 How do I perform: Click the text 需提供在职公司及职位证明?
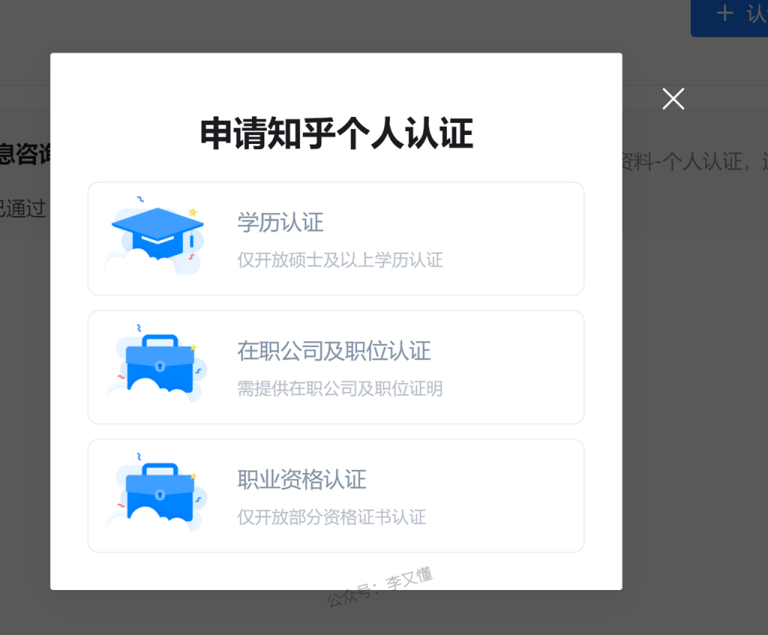[x=340, y=389]
